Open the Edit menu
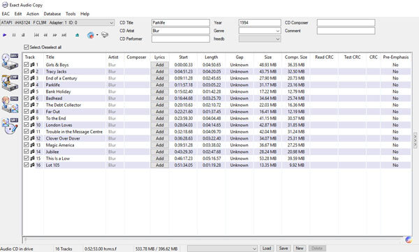This screenshot has width=419, height=252. click(18, 14)
